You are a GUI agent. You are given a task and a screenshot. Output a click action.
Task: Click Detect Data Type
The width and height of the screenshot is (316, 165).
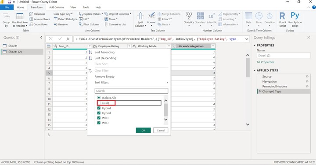coord(66,19)
